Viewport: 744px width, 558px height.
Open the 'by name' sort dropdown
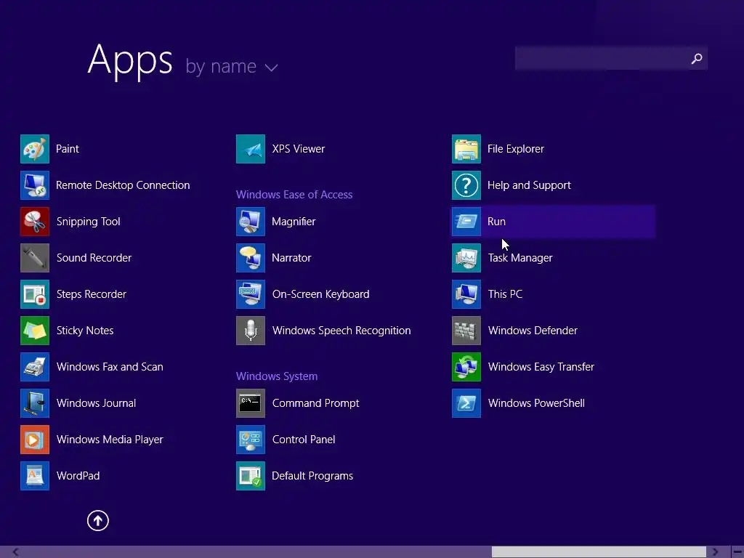231,66
